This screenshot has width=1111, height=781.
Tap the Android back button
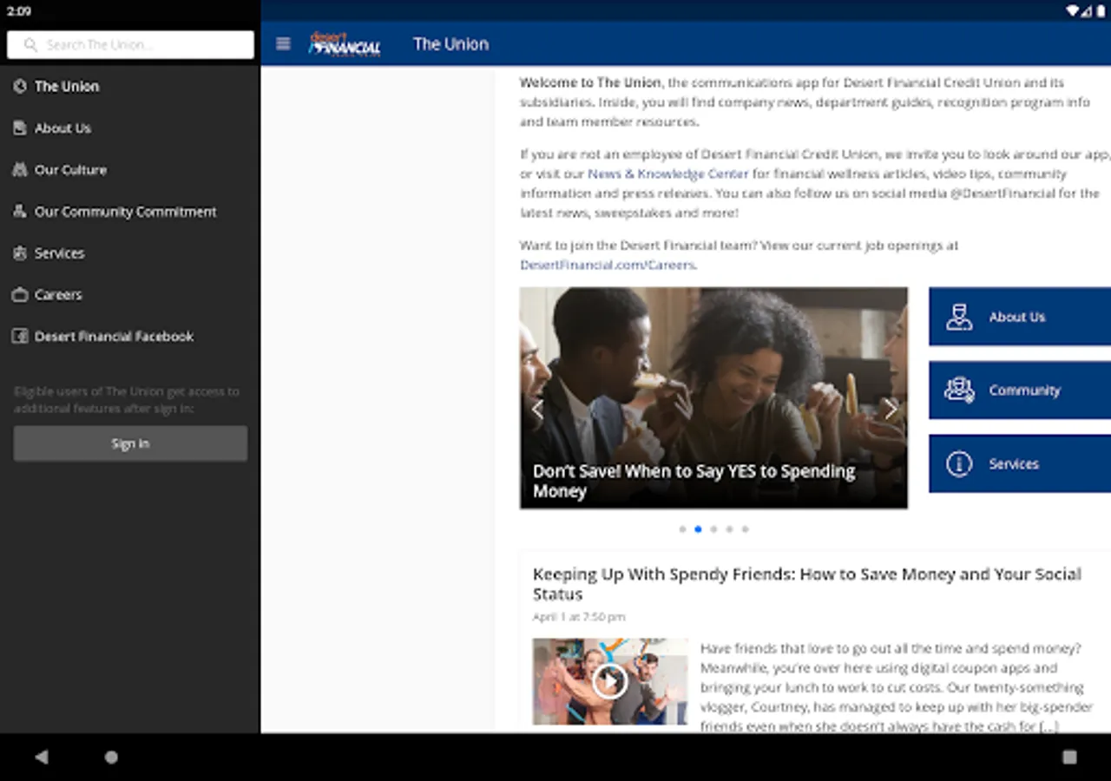[41, 757]
